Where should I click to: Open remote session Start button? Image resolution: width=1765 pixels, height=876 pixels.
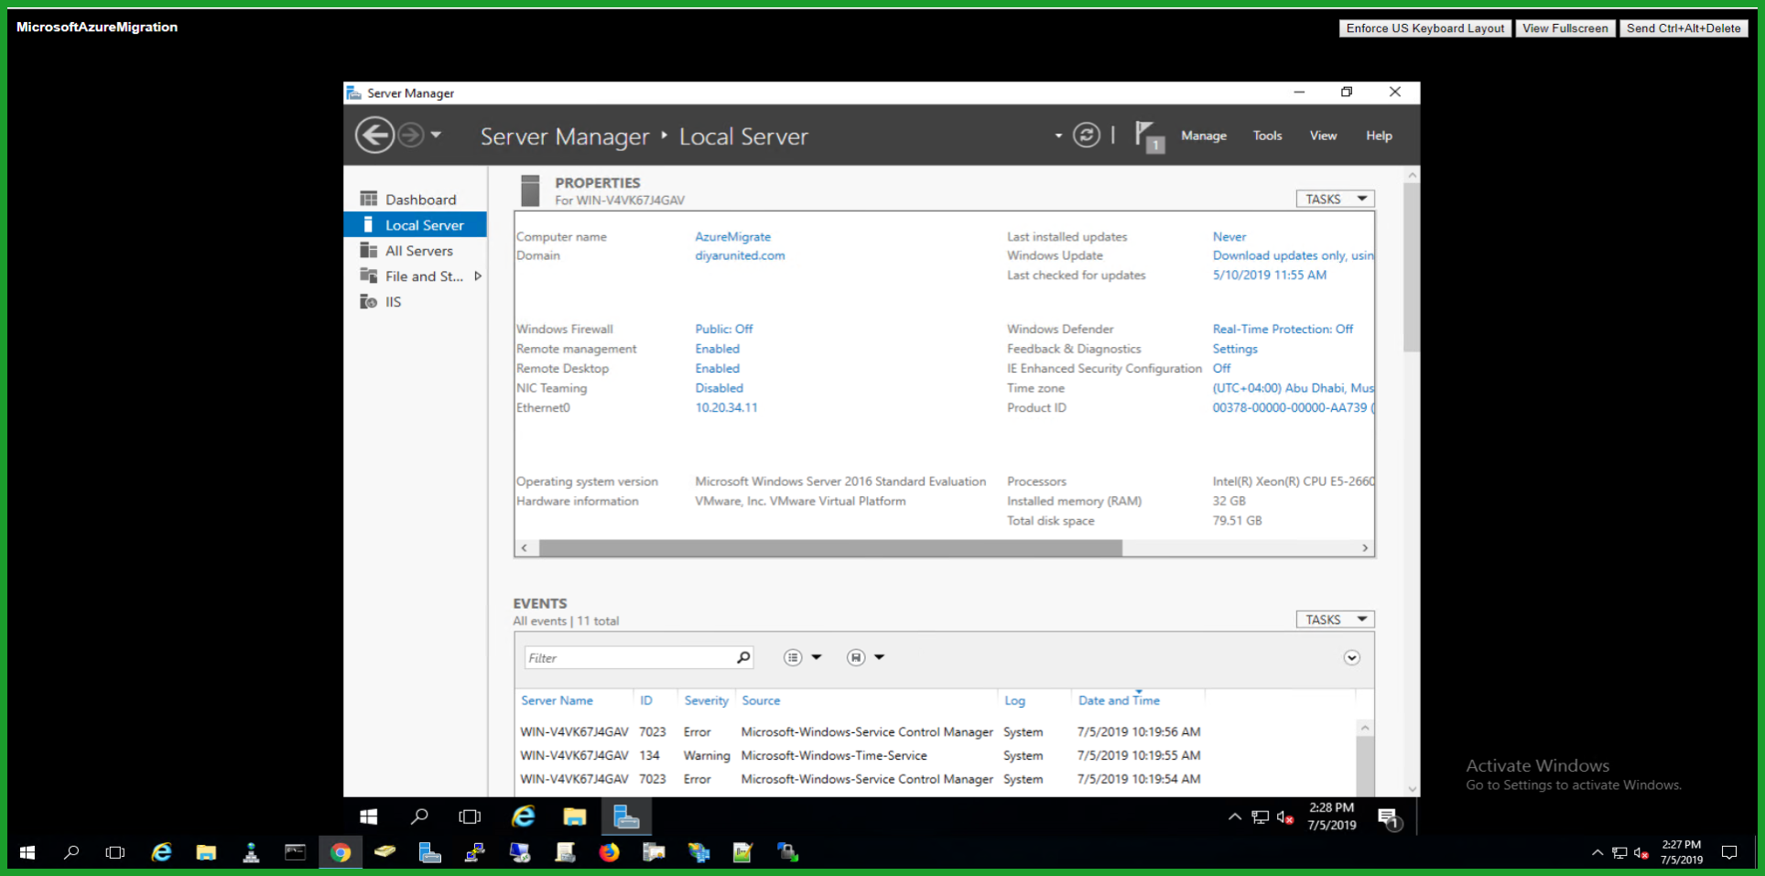click(x=369, y=817)
